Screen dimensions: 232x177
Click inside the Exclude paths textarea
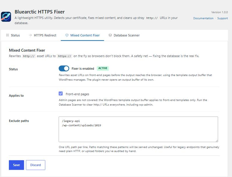point(138,129)
